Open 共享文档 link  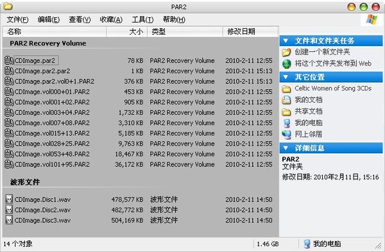click(x=309, y=112)
